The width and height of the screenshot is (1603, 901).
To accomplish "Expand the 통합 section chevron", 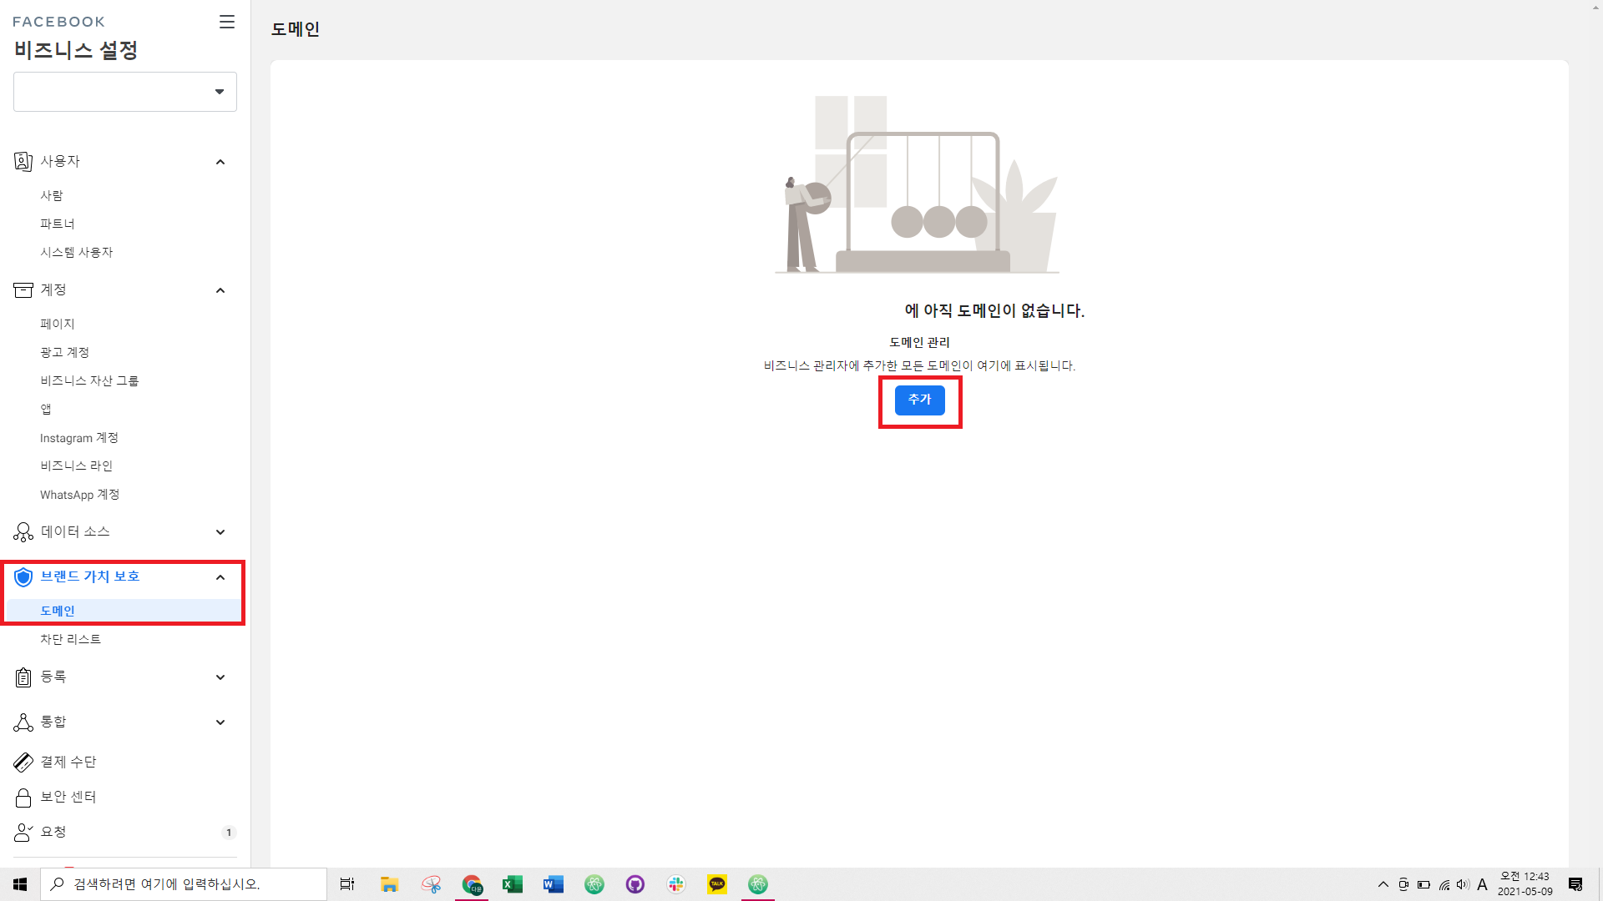I will click(220, 722).
